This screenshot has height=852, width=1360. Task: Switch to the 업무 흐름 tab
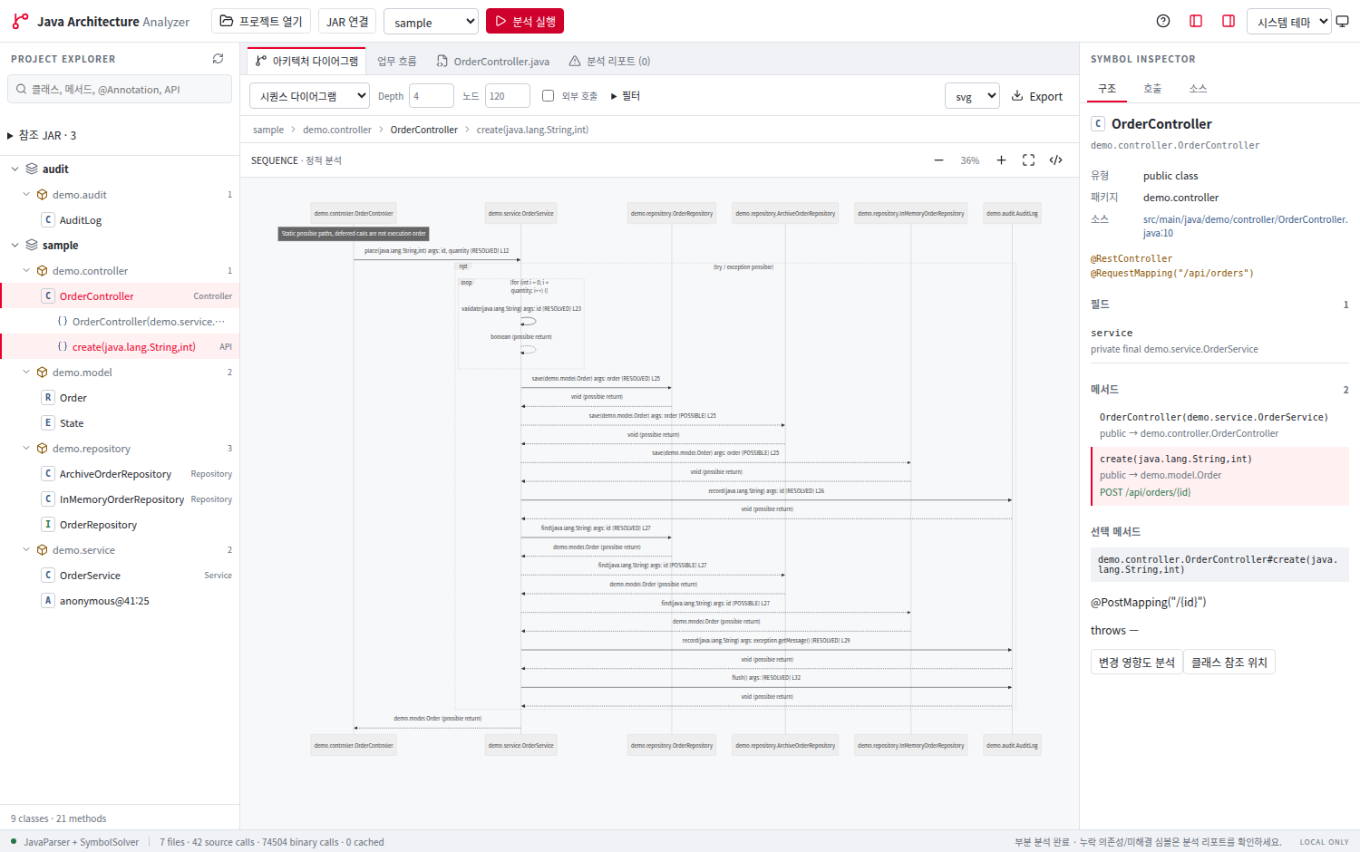click(396, 62)
